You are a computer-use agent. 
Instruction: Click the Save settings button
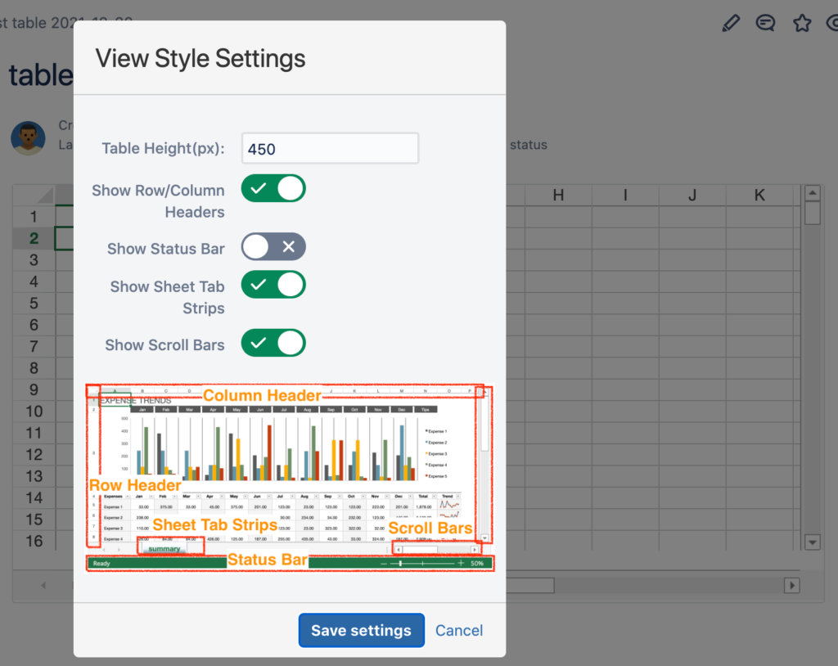(x=361, y=630)
